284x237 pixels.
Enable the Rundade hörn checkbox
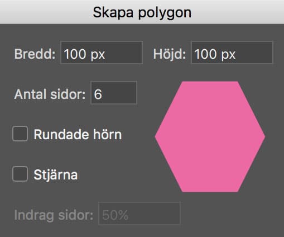point(20,134)
